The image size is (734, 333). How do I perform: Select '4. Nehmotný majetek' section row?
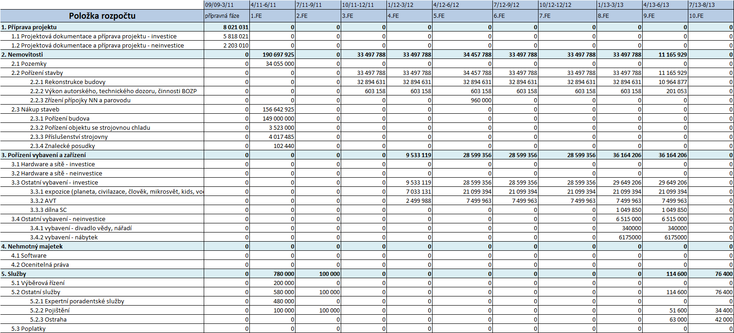click(x=367, y=246)
